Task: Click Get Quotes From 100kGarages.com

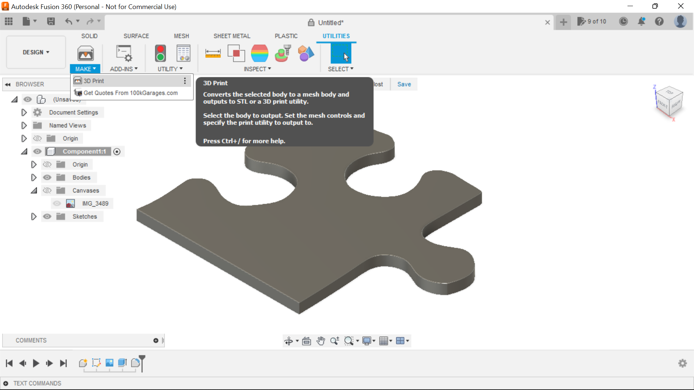Action: point(130,92)
